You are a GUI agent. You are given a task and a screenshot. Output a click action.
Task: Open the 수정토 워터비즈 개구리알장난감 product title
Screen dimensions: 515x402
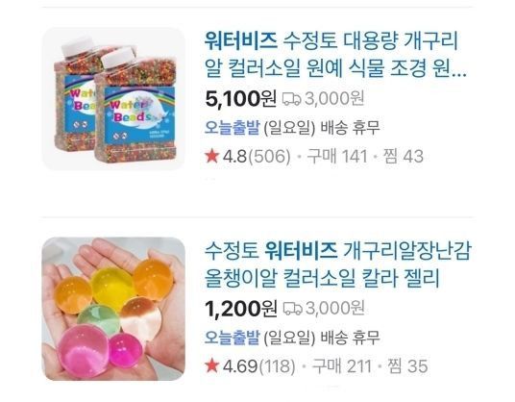[x=338, y=264]
